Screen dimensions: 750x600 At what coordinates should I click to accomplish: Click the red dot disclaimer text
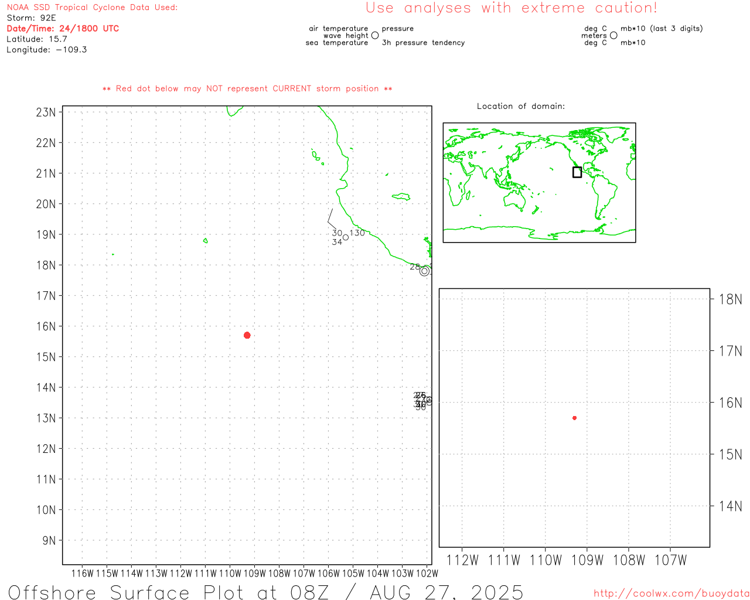tap(247, 88)
